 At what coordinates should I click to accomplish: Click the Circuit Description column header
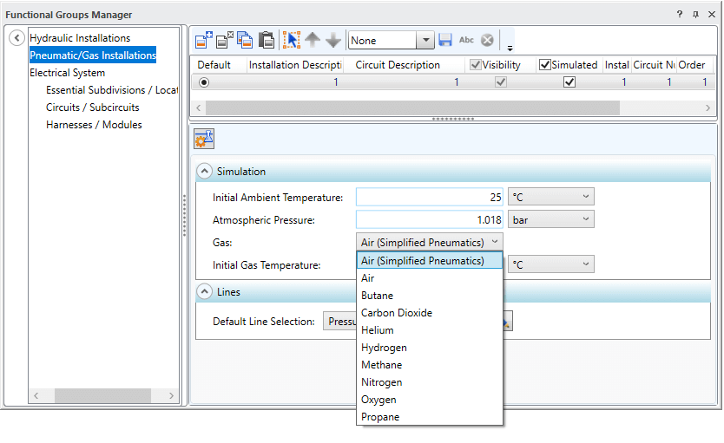tap(405, 65)
